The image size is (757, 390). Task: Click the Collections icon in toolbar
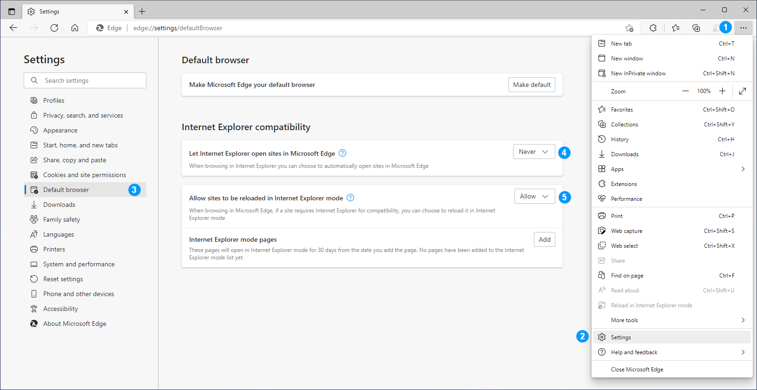[x=696, y=28]
